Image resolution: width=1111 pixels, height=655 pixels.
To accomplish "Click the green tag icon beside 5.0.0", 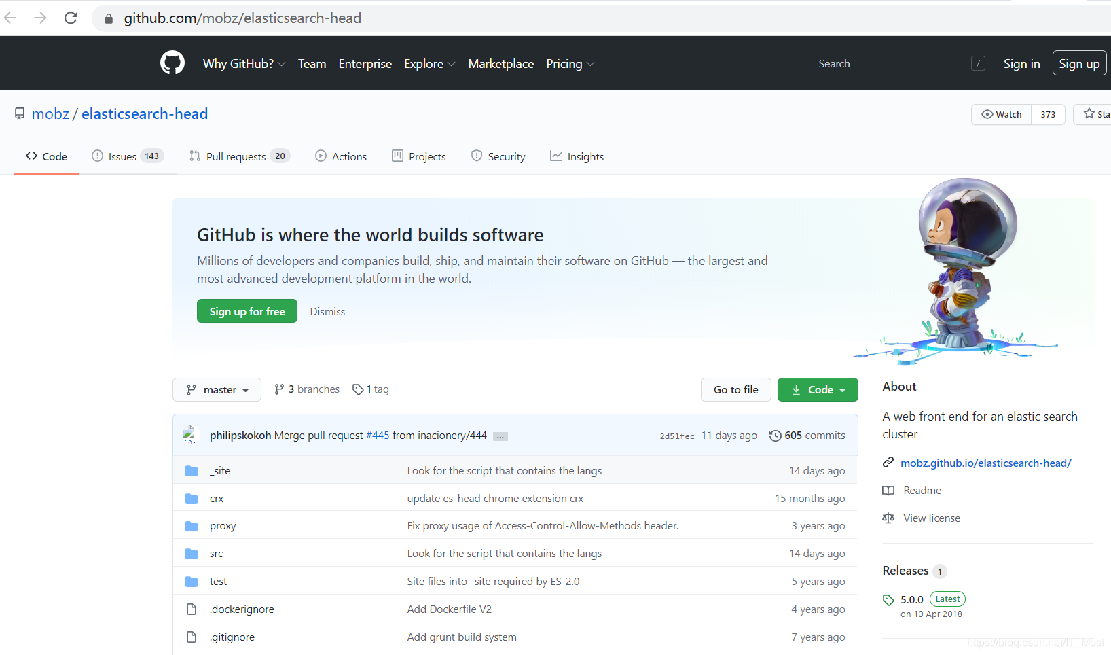I will [x=888, y=600].
